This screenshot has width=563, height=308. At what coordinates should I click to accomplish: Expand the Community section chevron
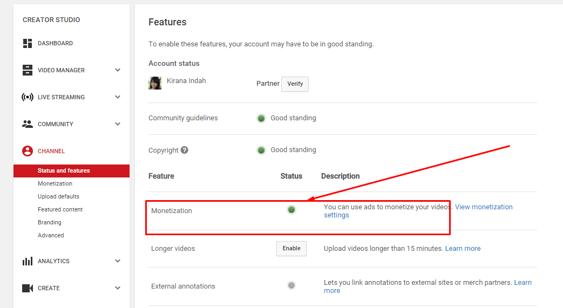pos(118,124)
